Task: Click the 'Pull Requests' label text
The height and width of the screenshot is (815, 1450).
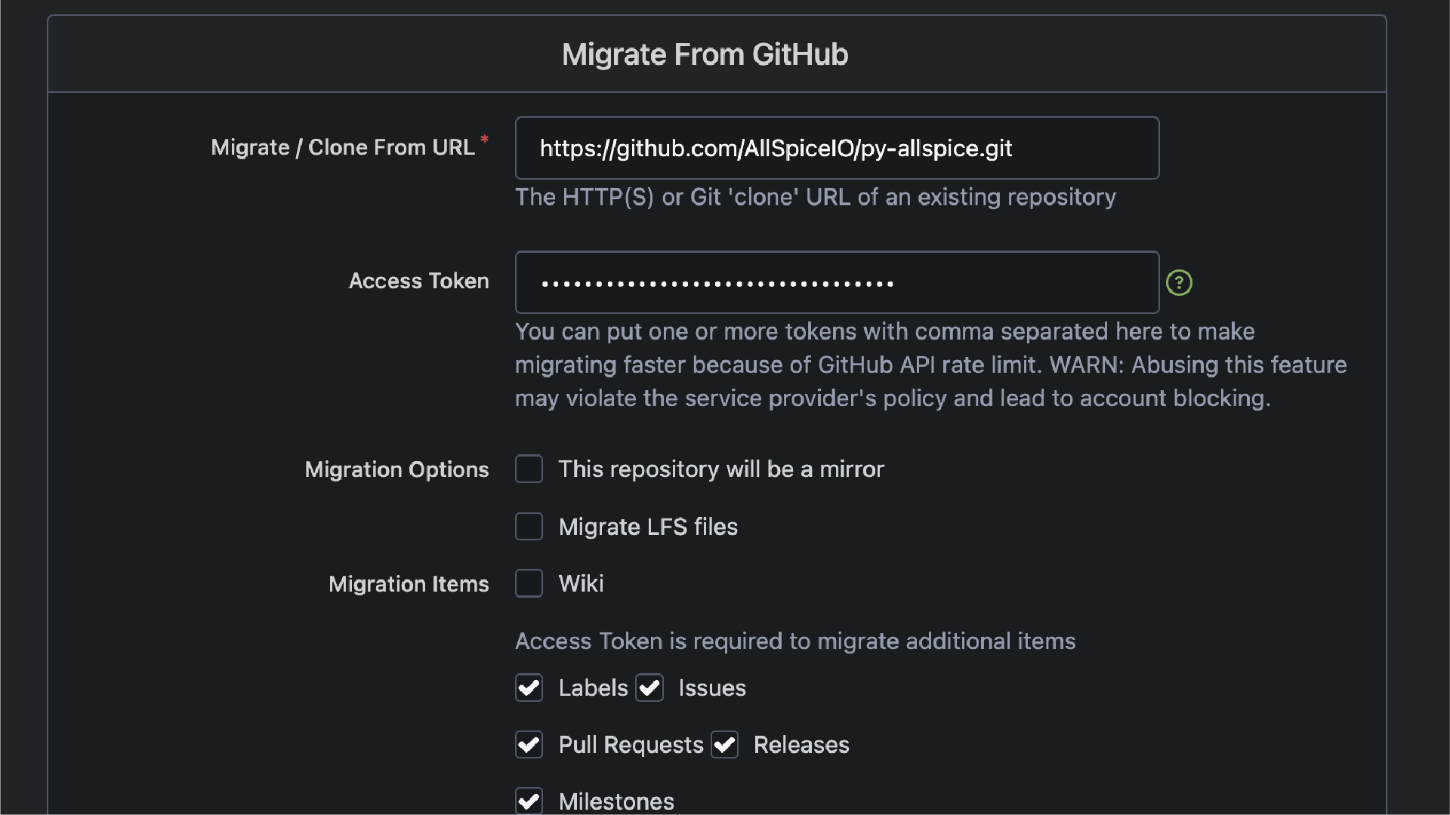Action: (x=631, y=745)
